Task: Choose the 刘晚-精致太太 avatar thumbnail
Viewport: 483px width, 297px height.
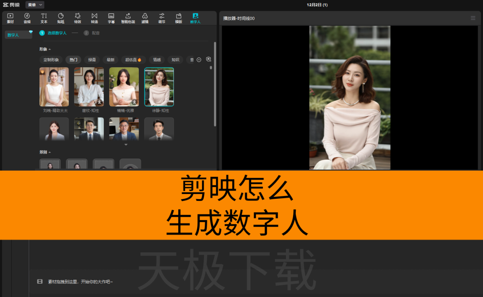Action: click(54, 87)
